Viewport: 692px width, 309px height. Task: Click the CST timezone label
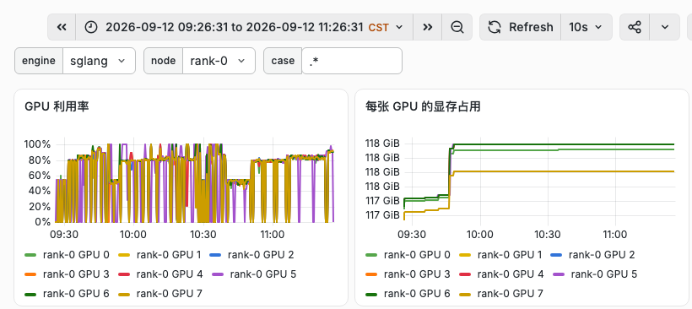(x=379, y=27)
